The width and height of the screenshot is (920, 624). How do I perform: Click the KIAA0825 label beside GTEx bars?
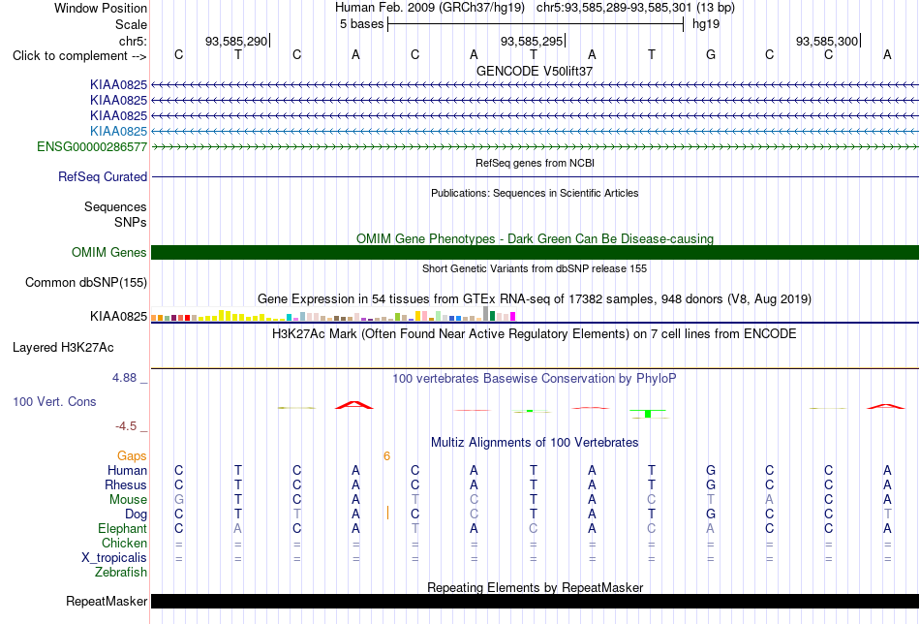[118, 317]
